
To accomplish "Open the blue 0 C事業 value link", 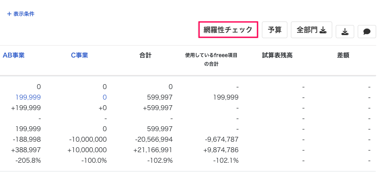I will pyautogui.click(x=105, y=97).
